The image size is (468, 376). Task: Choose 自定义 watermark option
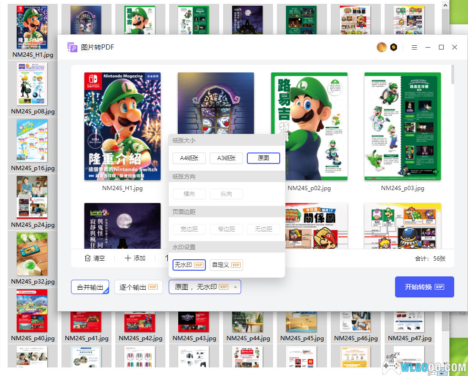[x=226, y=265]
